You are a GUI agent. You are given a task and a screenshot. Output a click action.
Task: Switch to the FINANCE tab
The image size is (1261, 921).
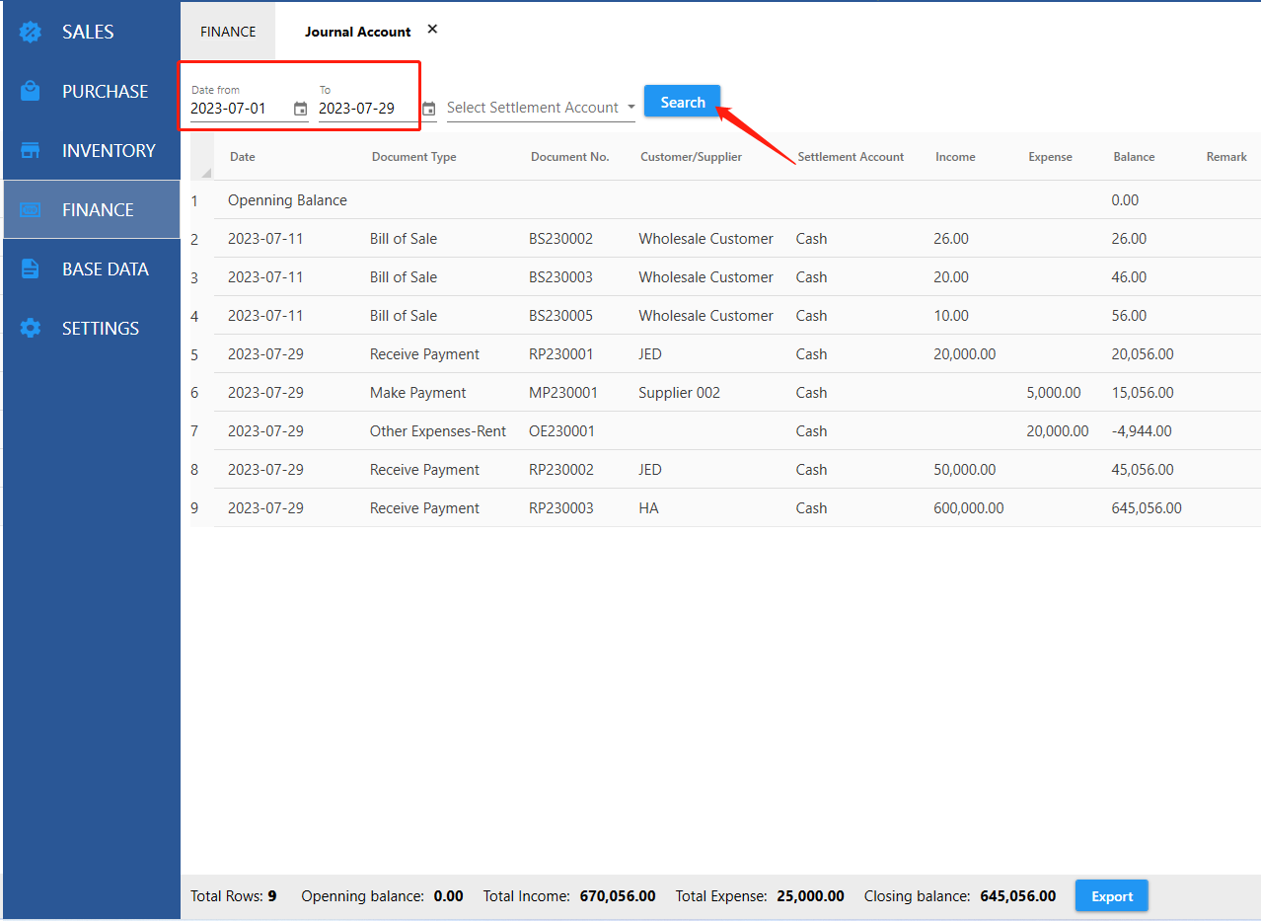(228, 32)
